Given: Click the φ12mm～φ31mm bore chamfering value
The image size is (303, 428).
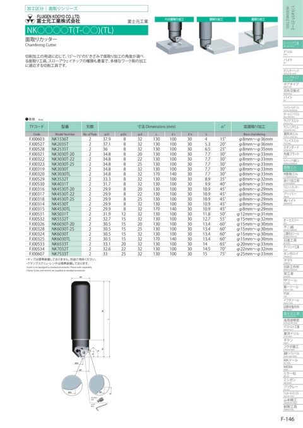Looking at the screenshot, I should tap(255, 214).
